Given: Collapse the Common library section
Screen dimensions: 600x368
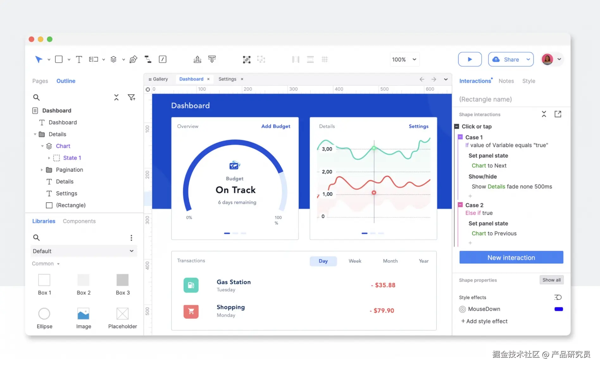Looking at the screenshot, I should click(58, 264).
